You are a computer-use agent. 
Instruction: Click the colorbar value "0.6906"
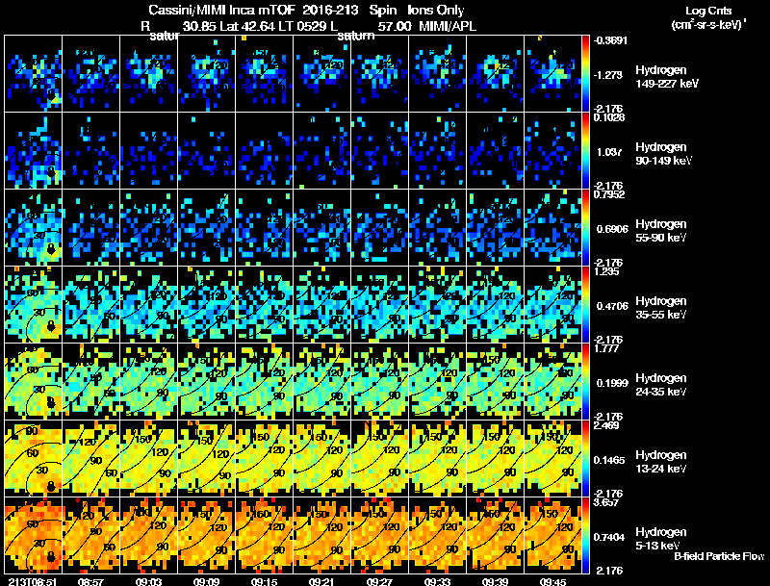point(612,229)
